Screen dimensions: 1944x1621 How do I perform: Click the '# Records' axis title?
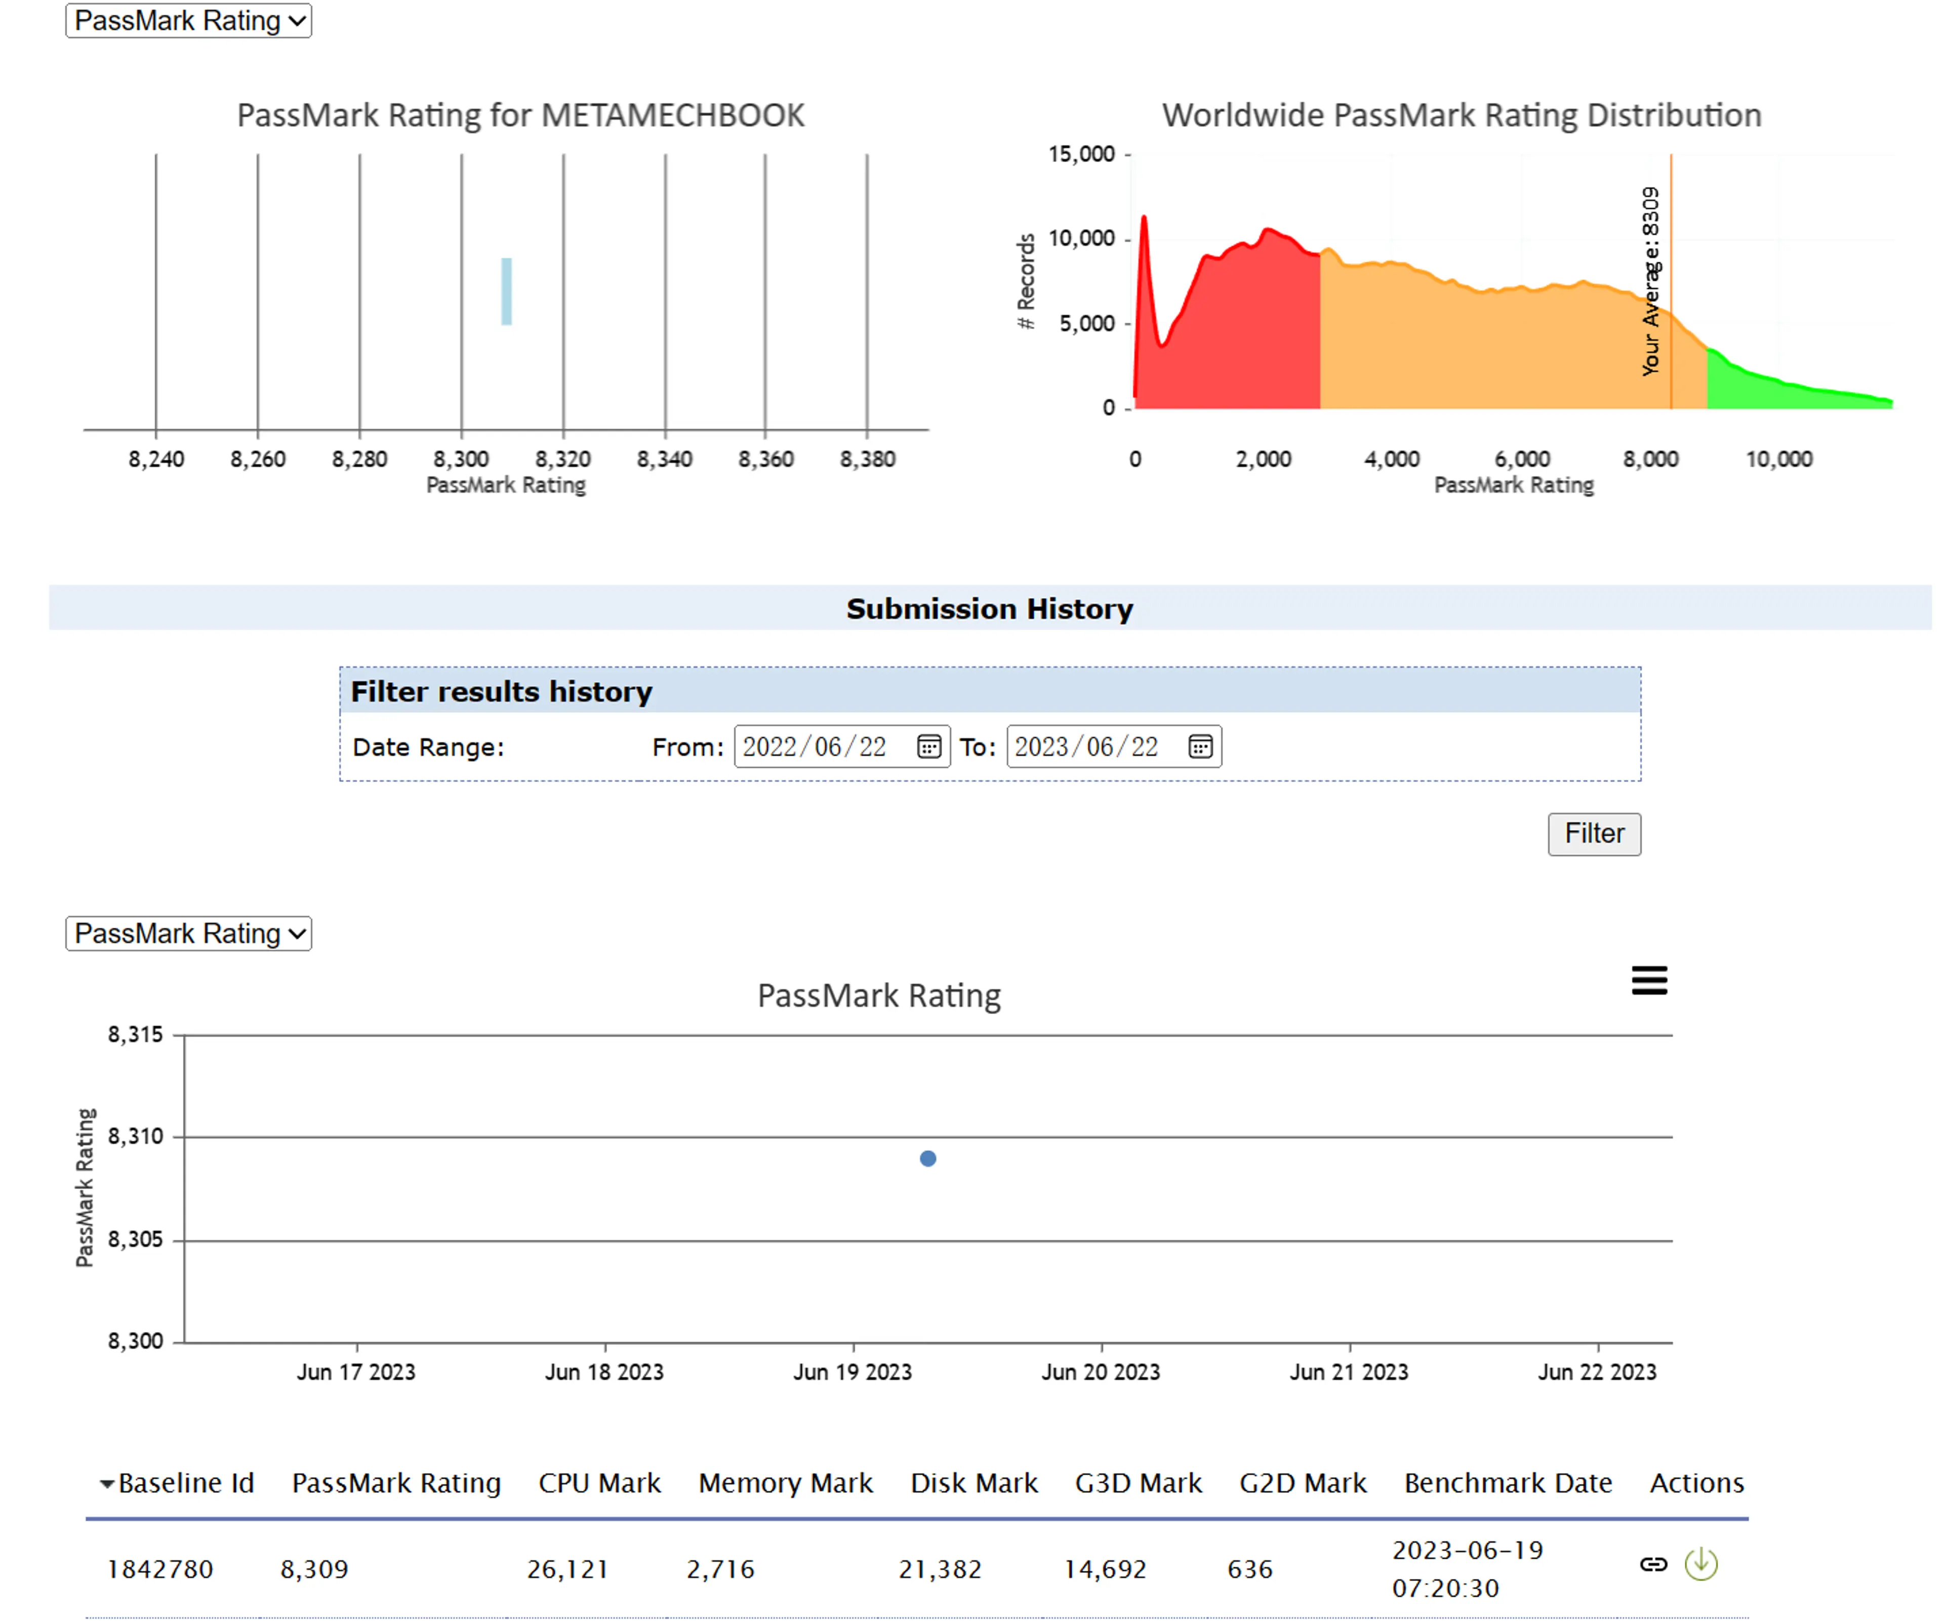pos(1026,281)
